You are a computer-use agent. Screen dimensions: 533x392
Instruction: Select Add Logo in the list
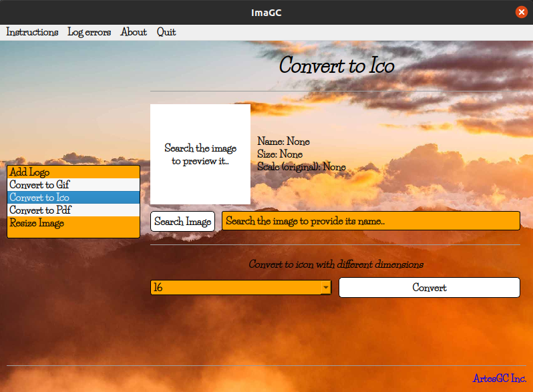tap(73, 172)
